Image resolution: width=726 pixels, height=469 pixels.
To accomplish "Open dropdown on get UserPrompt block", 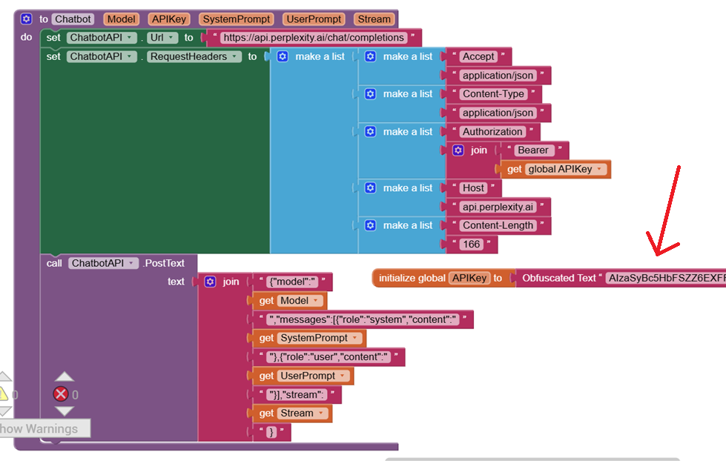I will pyautogui.click(x=314, y=376).
